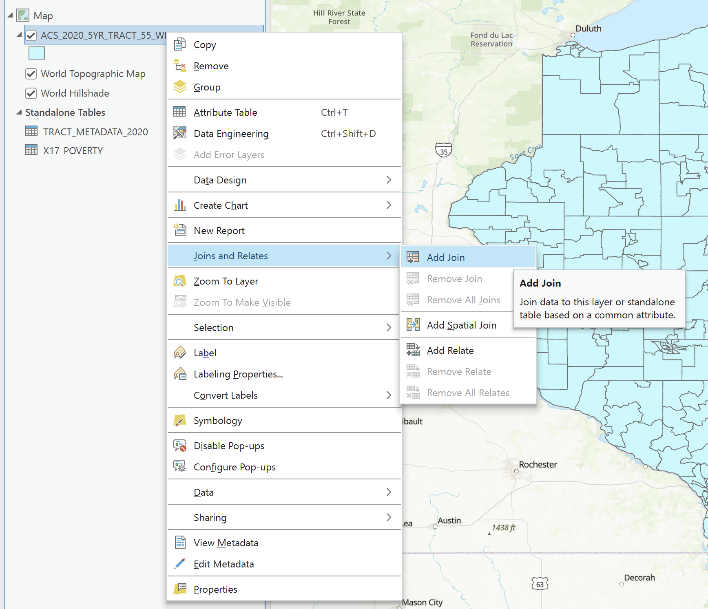Screen dimensions: 708x609
Task: Collapse the Standalone Tables group
Action: (x=19, y=112)
